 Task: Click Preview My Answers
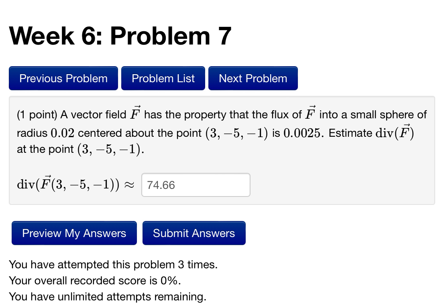(74, 233)
